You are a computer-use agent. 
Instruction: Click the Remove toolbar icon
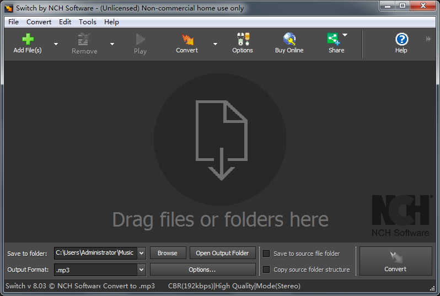(84, 39)
